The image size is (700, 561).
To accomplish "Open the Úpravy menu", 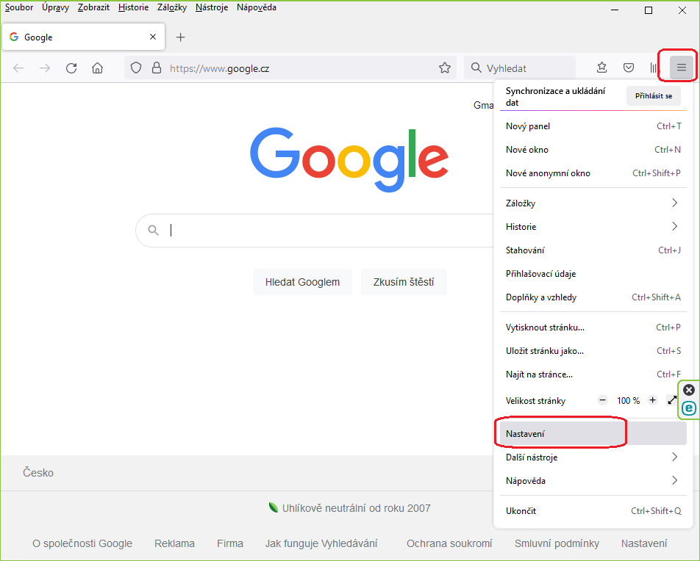I will 56,7.
